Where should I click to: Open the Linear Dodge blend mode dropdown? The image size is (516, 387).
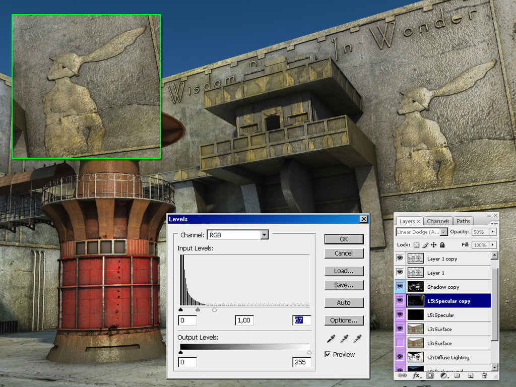[x=443, y=232]
